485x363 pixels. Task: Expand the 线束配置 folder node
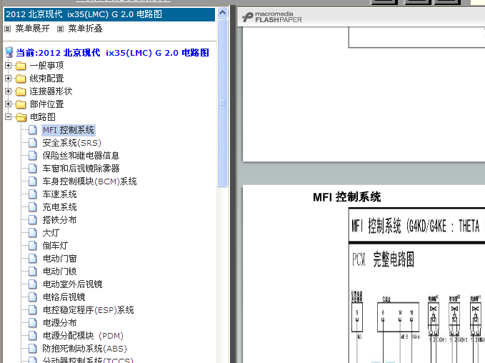coord(9,79)
